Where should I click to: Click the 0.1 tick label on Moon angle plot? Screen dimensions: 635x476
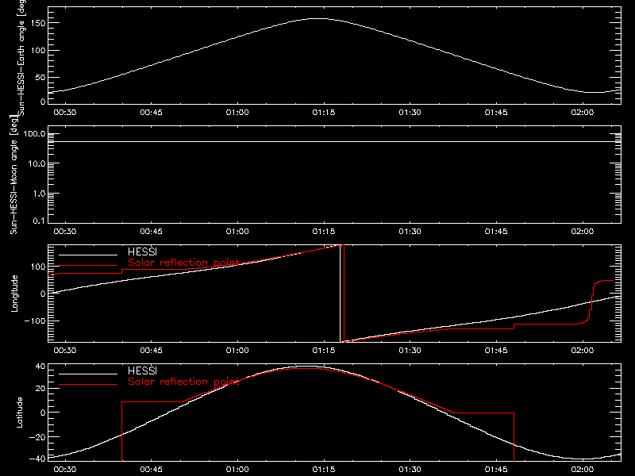click(39, 221)
